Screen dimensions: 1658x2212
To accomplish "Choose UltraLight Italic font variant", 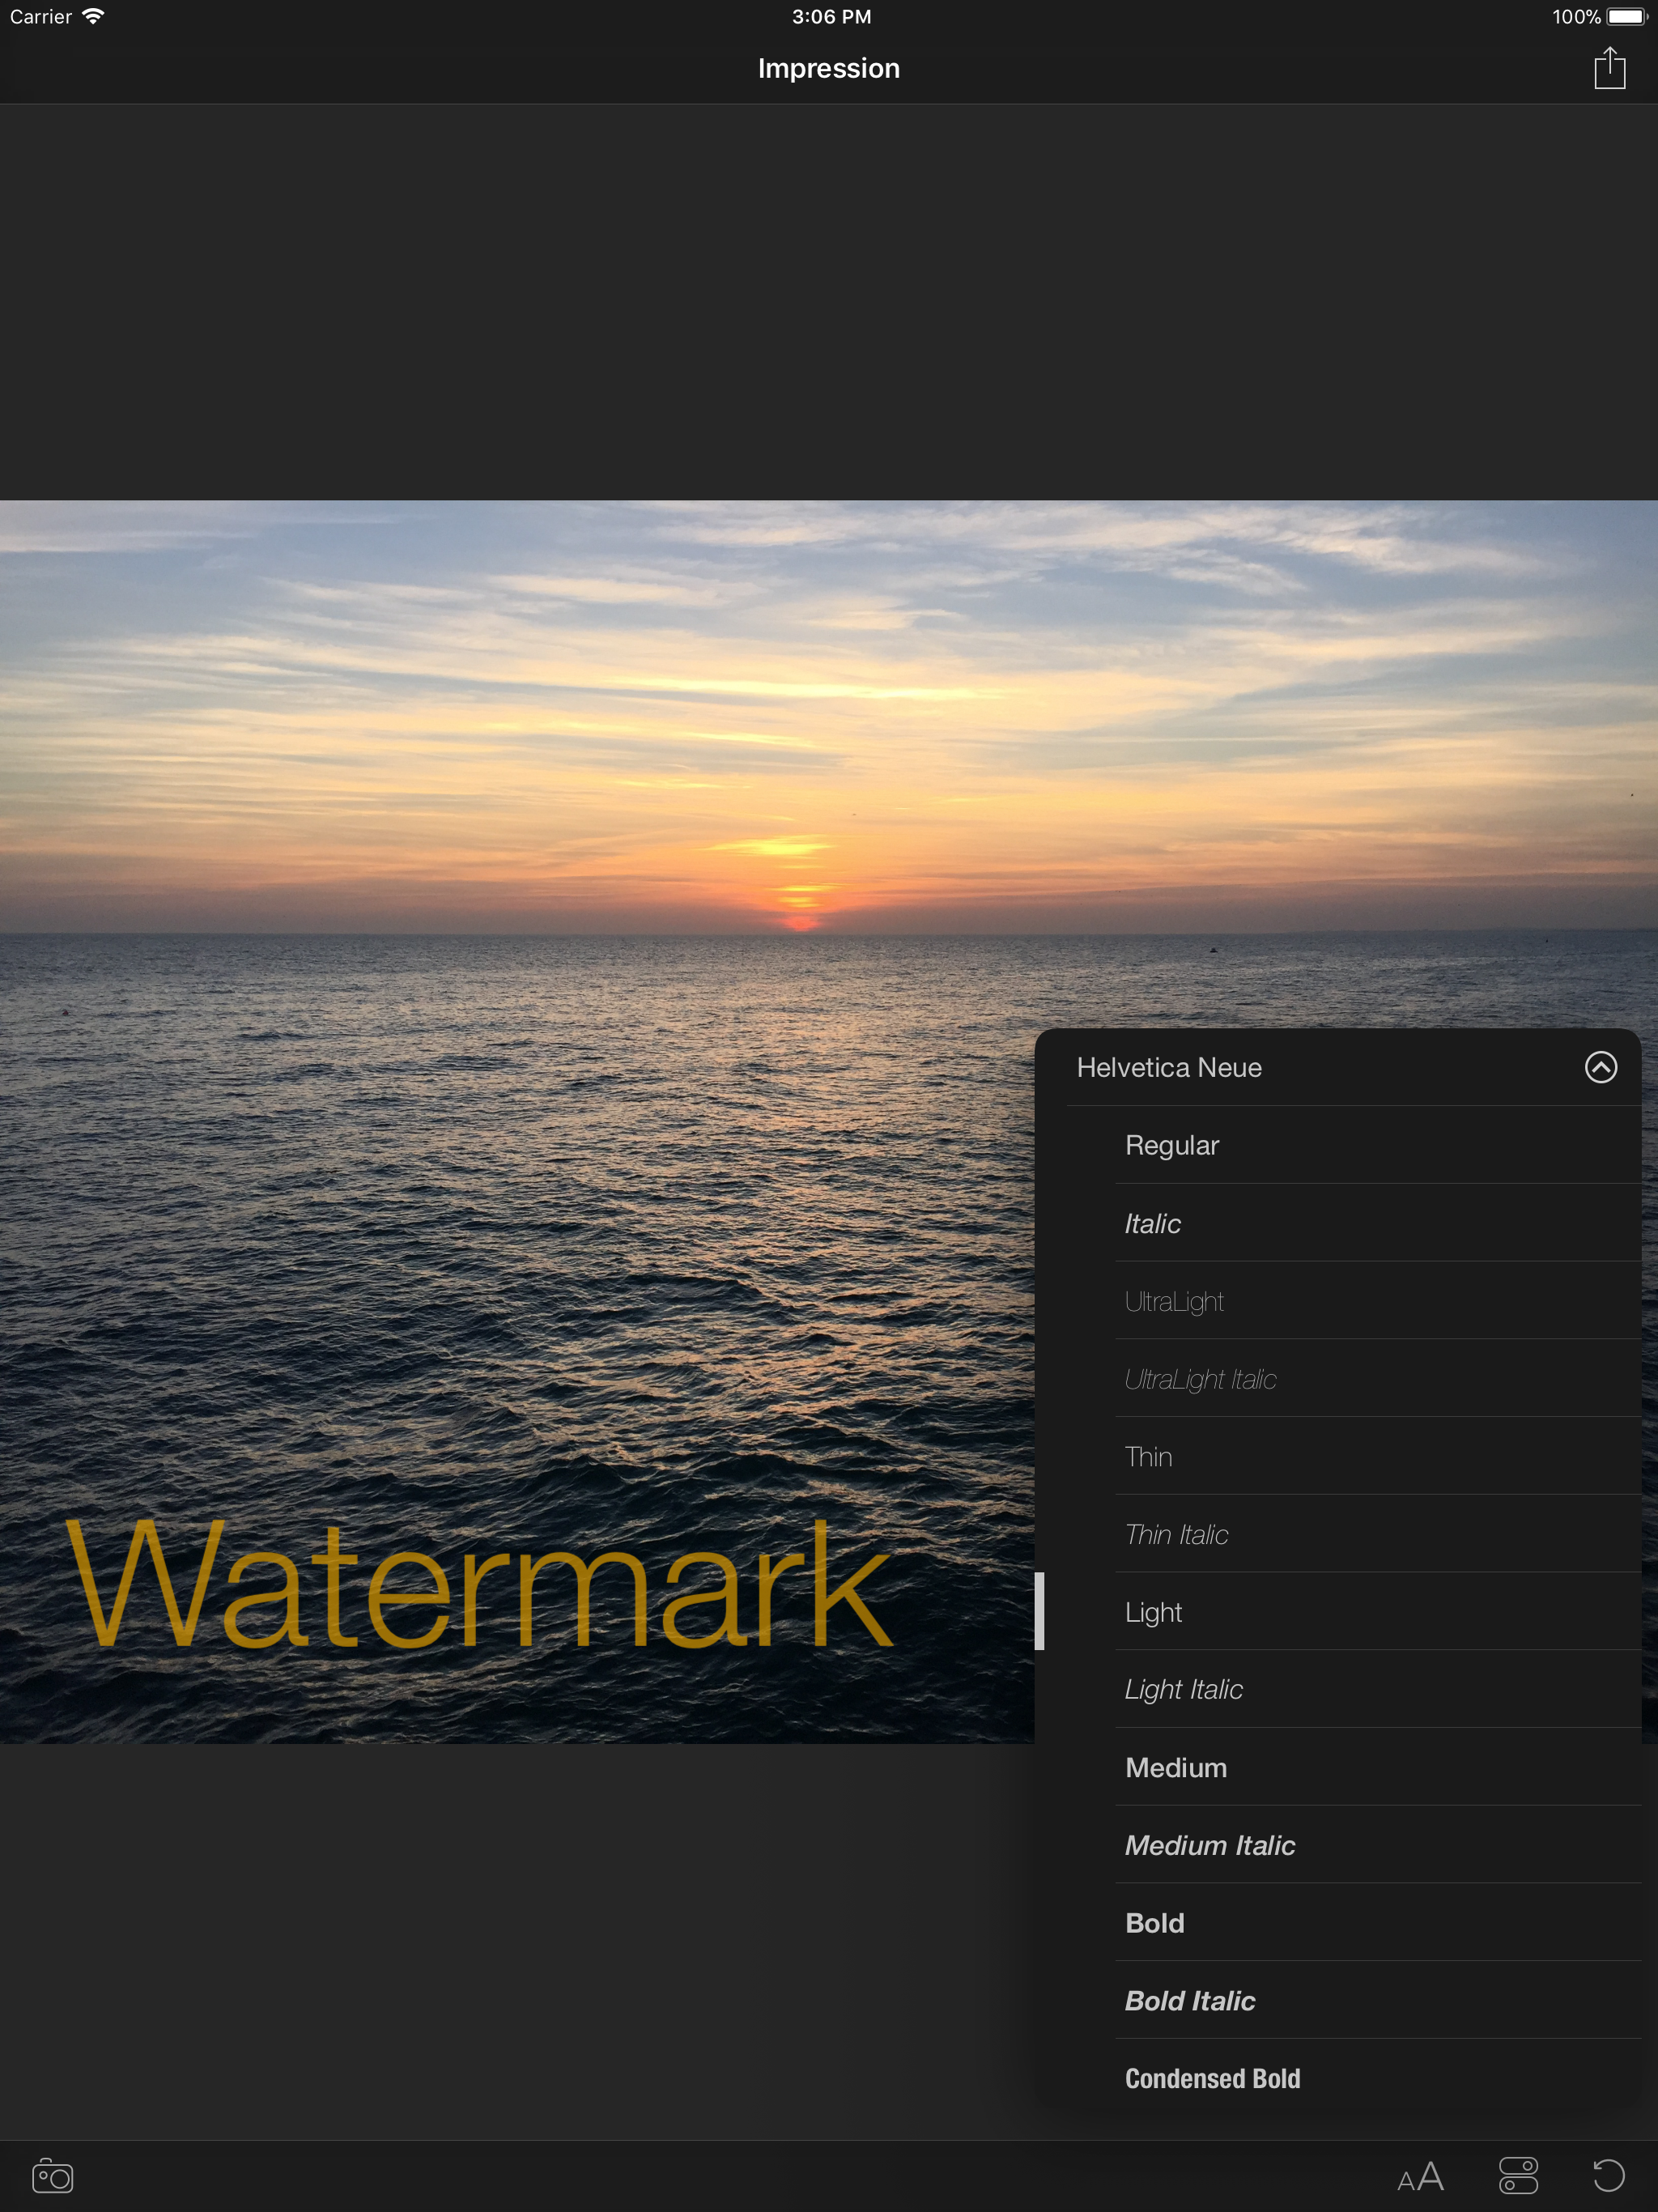I will pos(1199,1379).
